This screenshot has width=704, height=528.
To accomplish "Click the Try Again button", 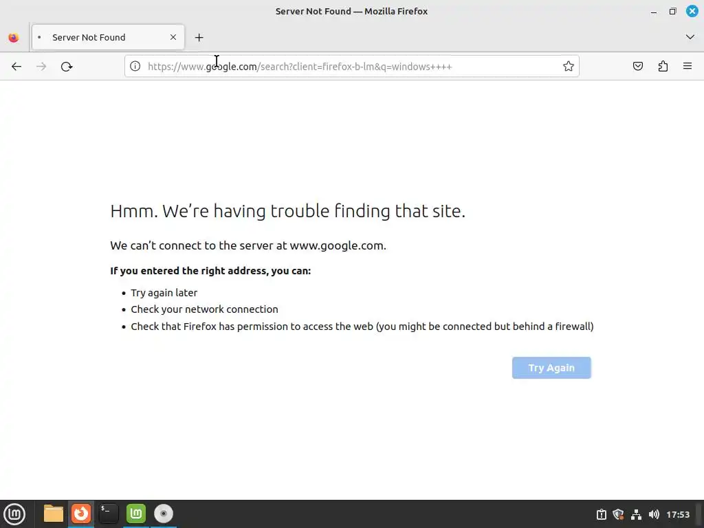I will click(x=551, y=368).
